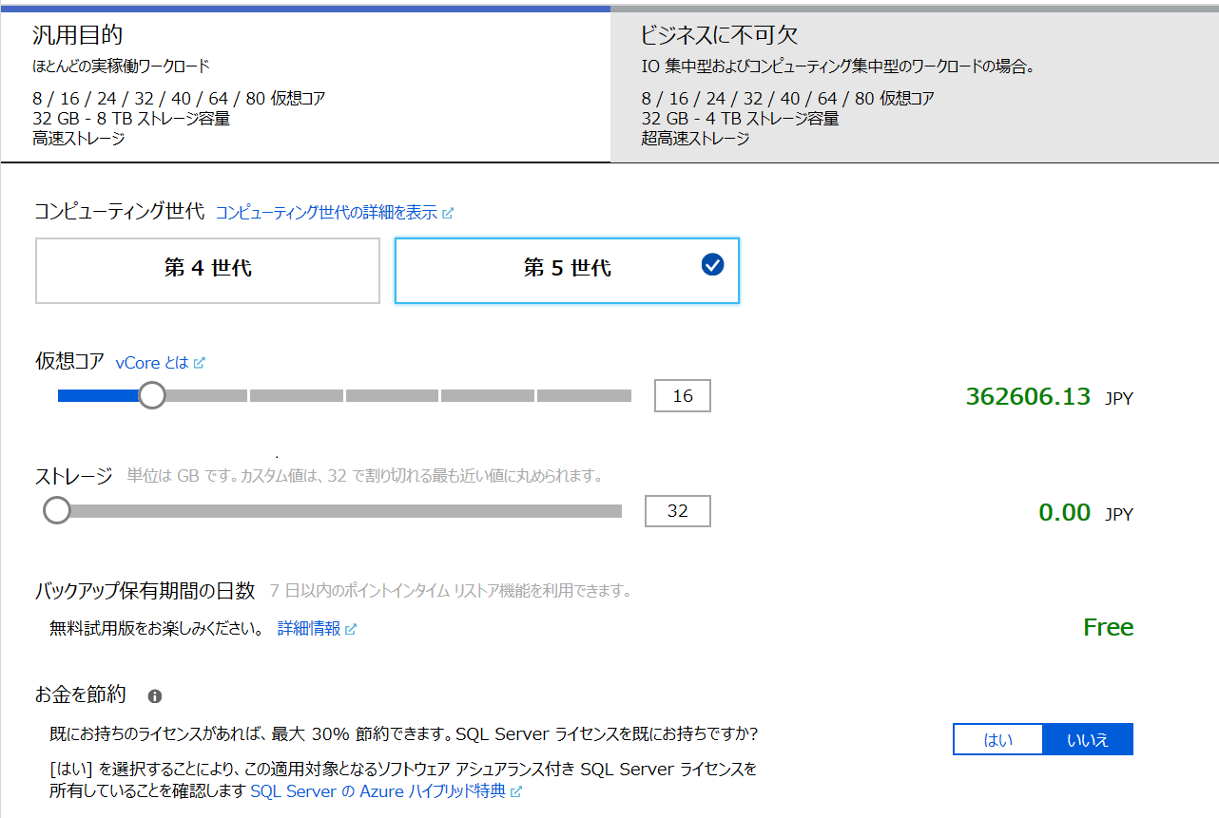
Task: Click the 仮想コア value box showing 16
Action: (x=682, y=396)
